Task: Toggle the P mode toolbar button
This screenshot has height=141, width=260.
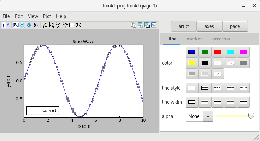Action: click(x=4, y=25)
